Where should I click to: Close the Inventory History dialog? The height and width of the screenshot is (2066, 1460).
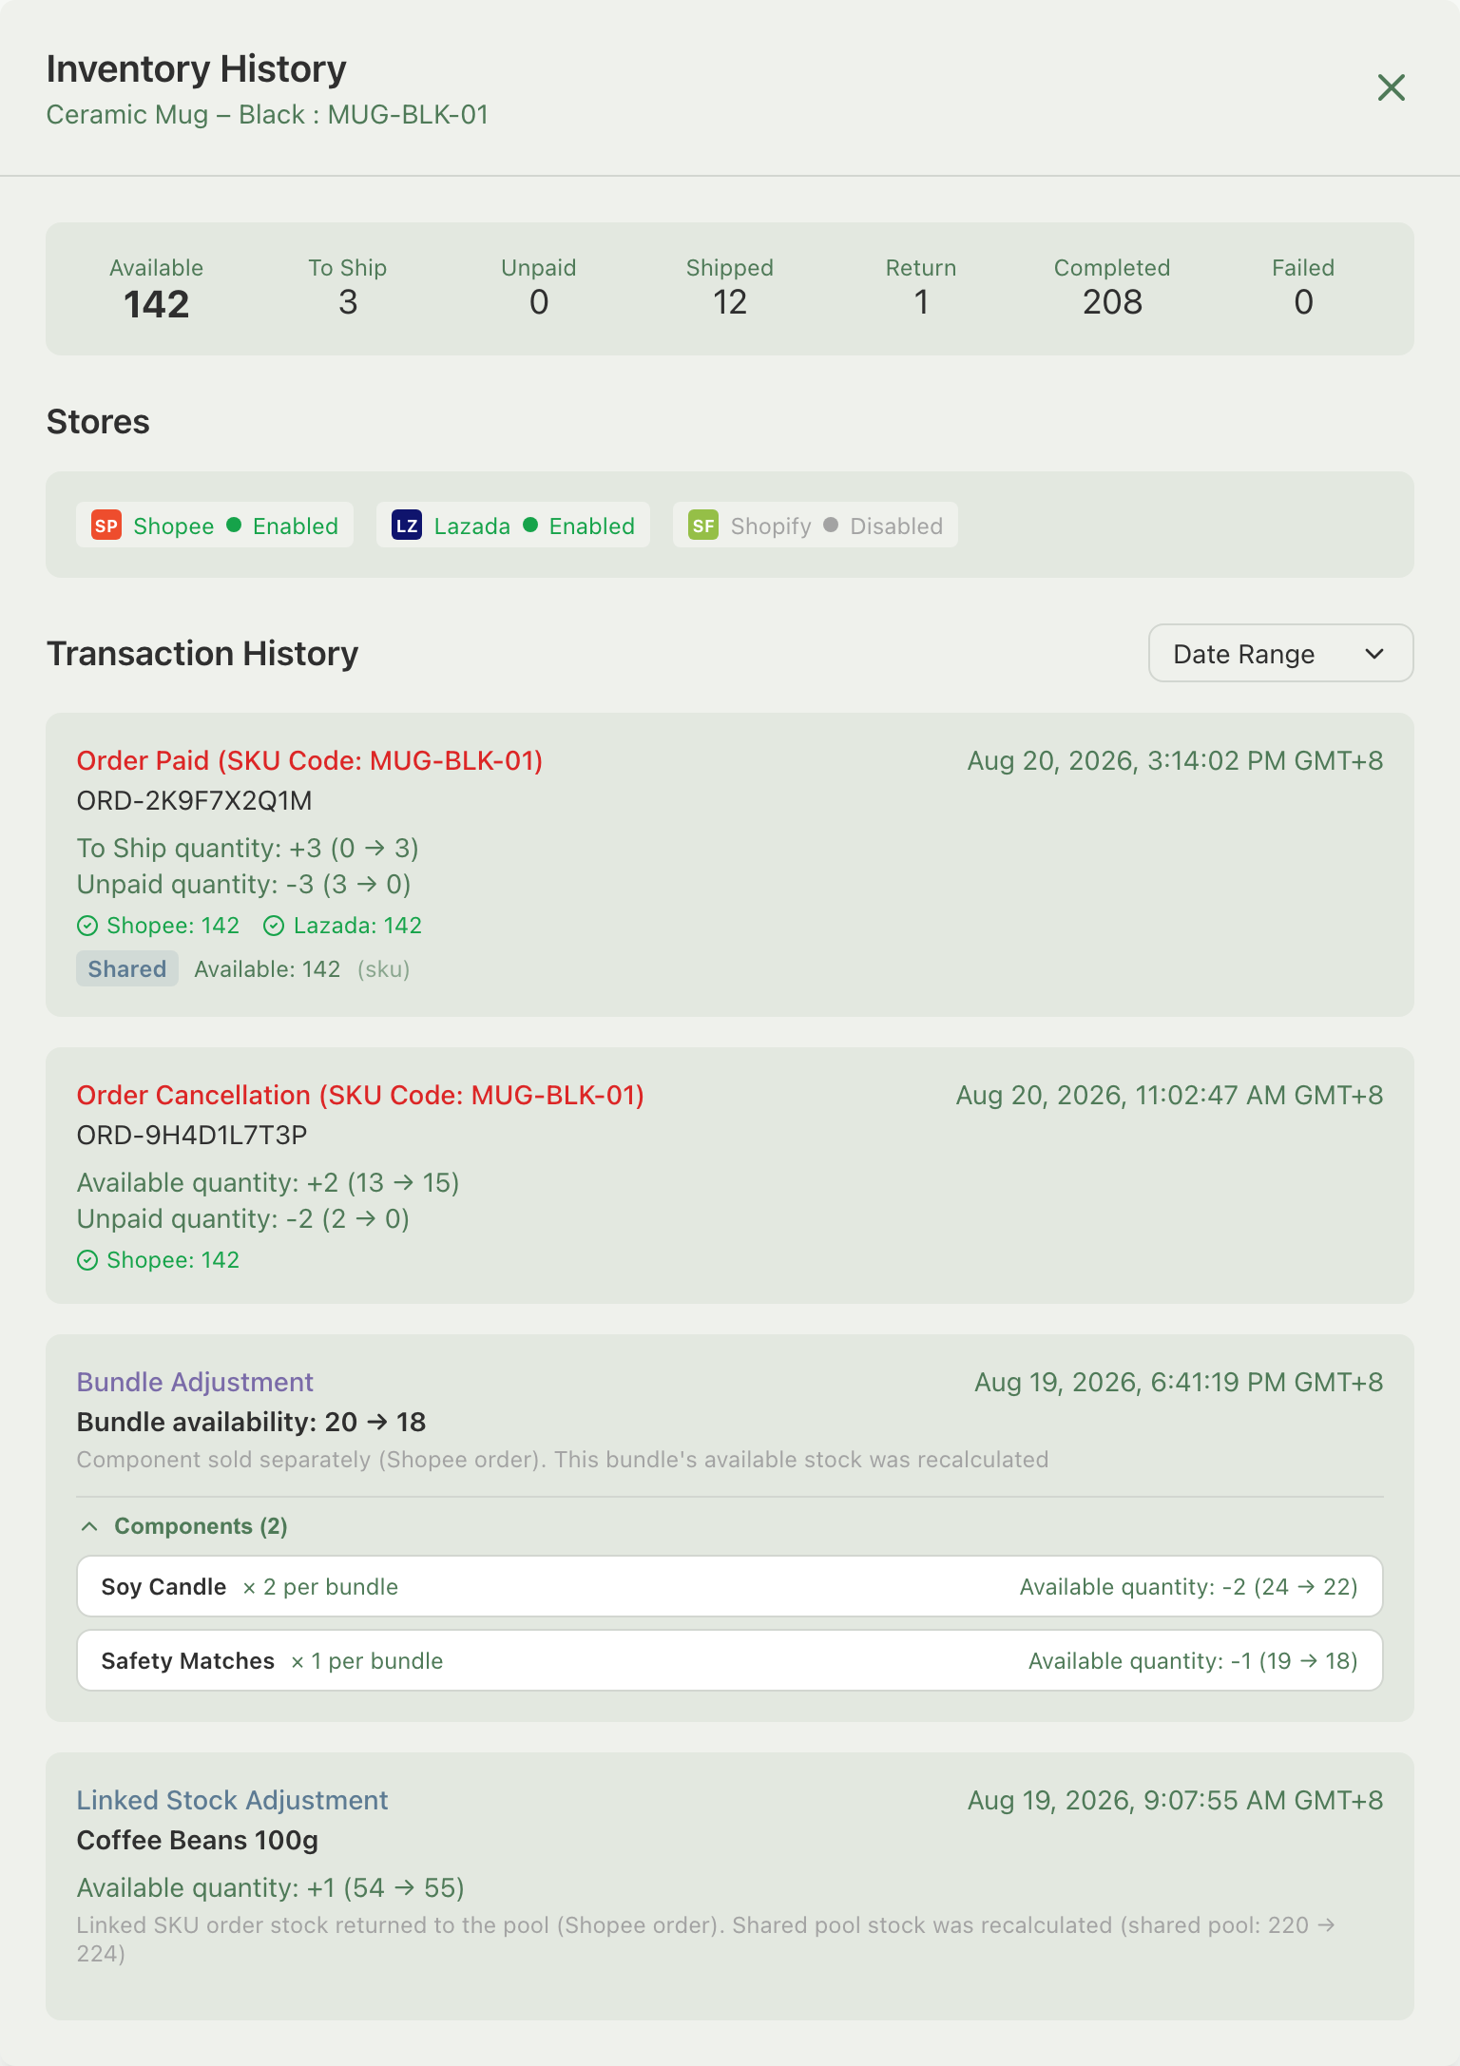click(1392, 87)
